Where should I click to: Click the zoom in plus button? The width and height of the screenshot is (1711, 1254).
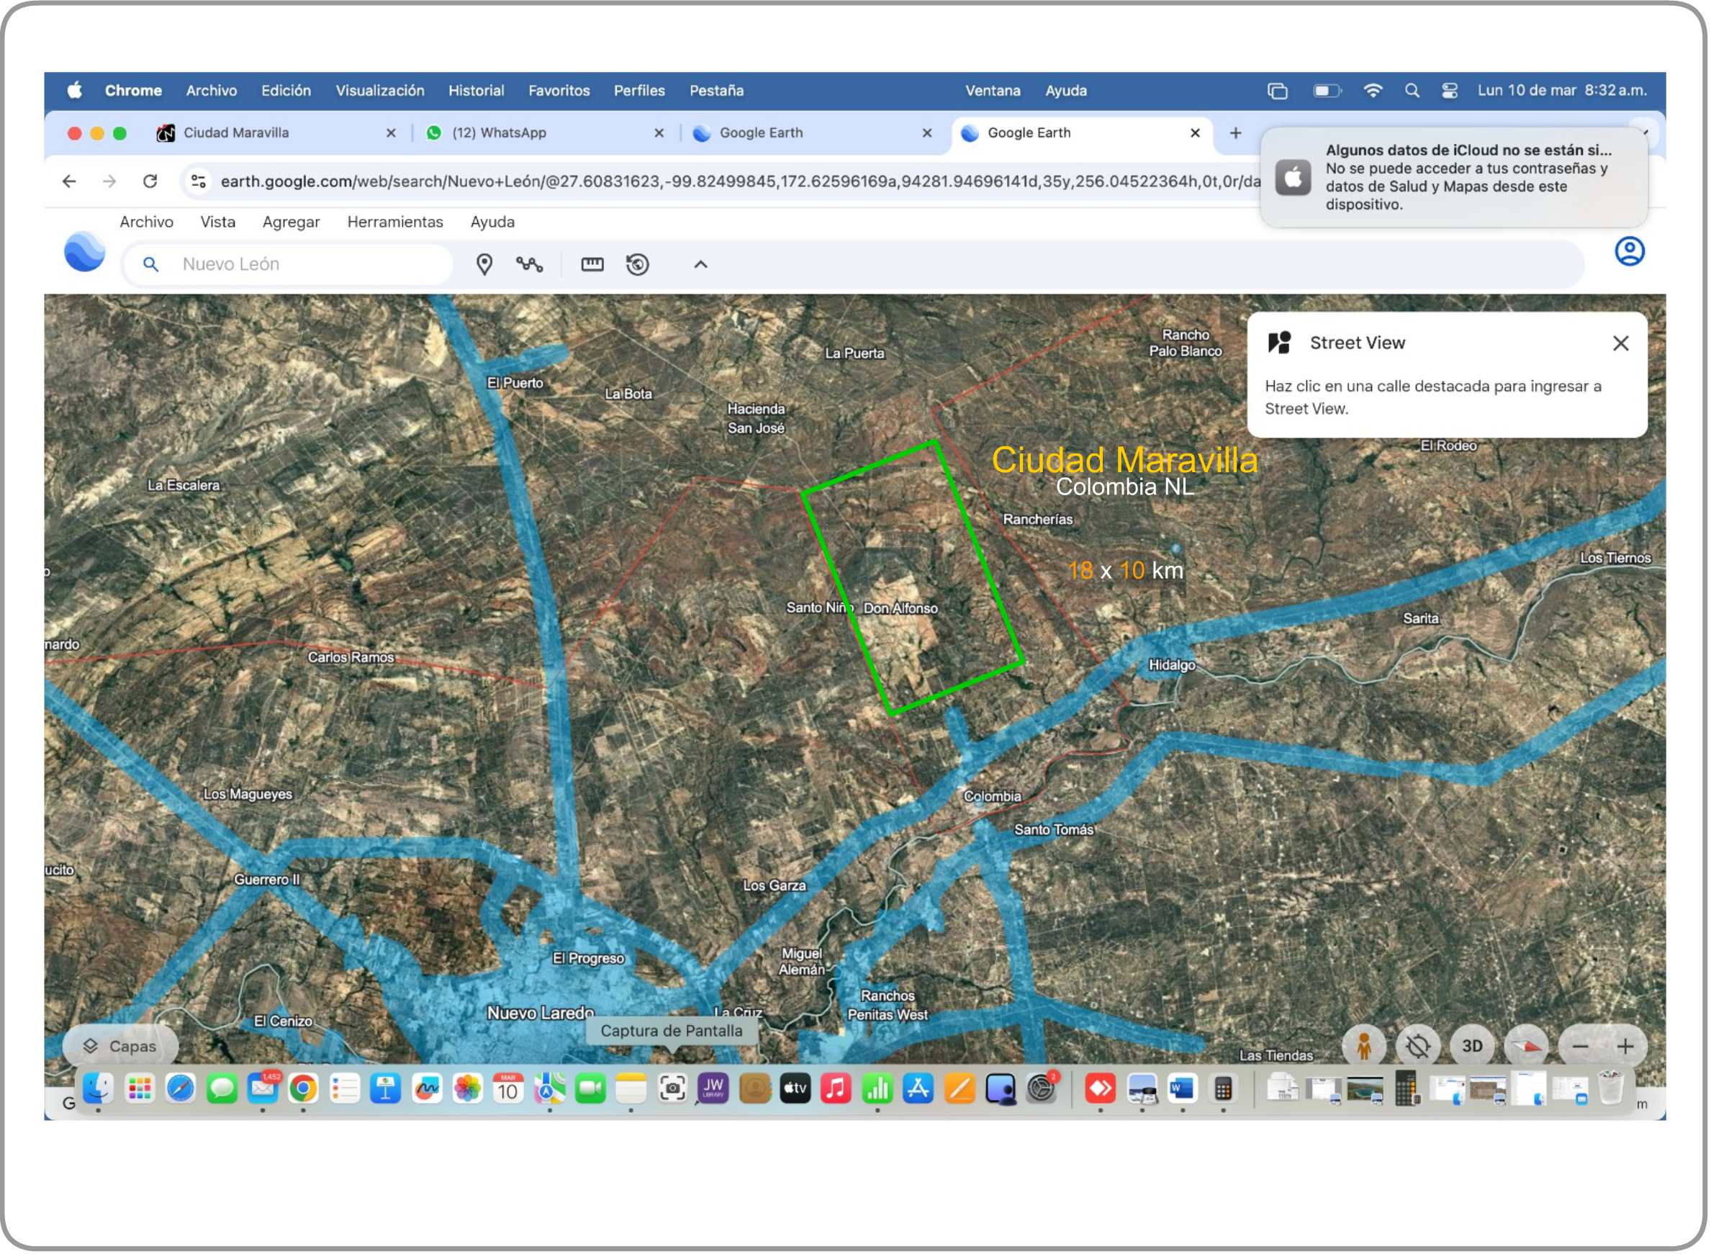(x=1625, y=1047)
